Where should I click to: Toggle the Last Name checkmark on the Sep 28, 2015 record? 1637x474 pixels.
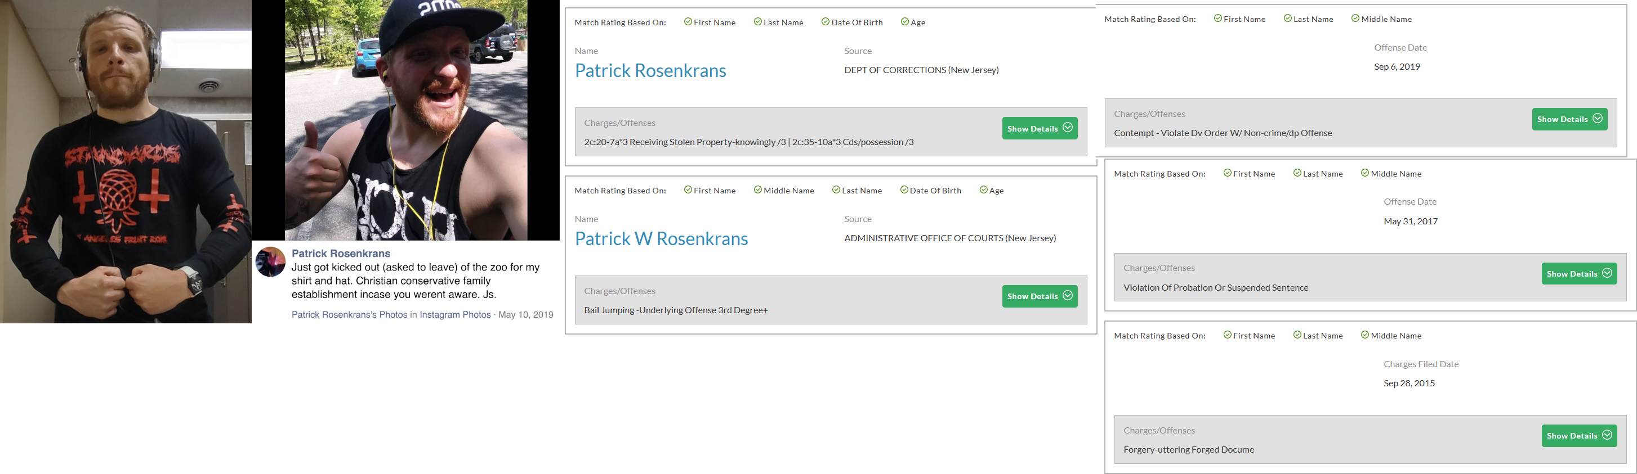click(1297, 335)
